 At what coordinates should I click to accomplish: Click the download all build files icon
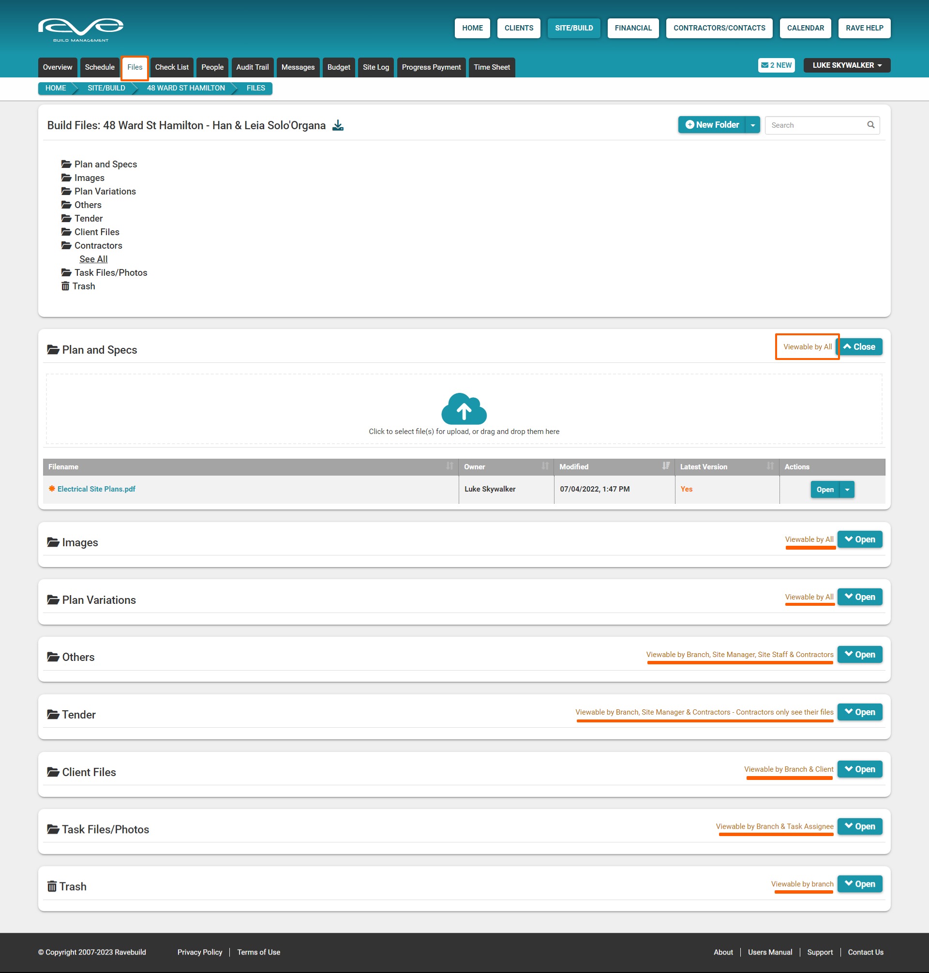point(338,125)
